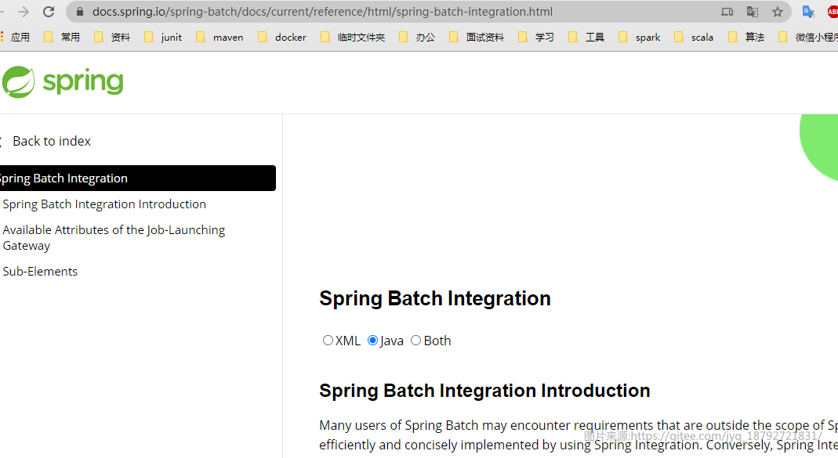Open the 资料 bookmark folder
Image resolution: width=838 pixels, height=458 pixels.
[x=112, y=37]
